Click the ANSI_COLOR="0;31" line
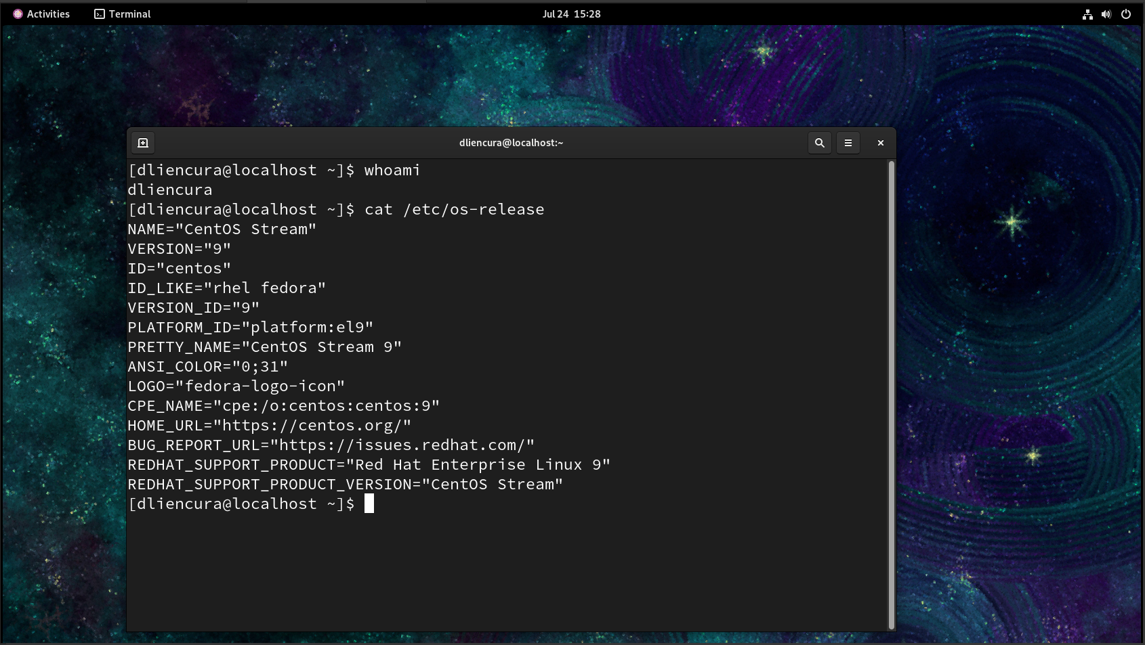 (x=208, y=367)
